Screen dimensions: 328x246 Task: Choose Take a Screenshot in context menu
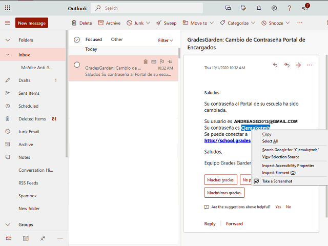pyautogui.click(x=277, y=181)
